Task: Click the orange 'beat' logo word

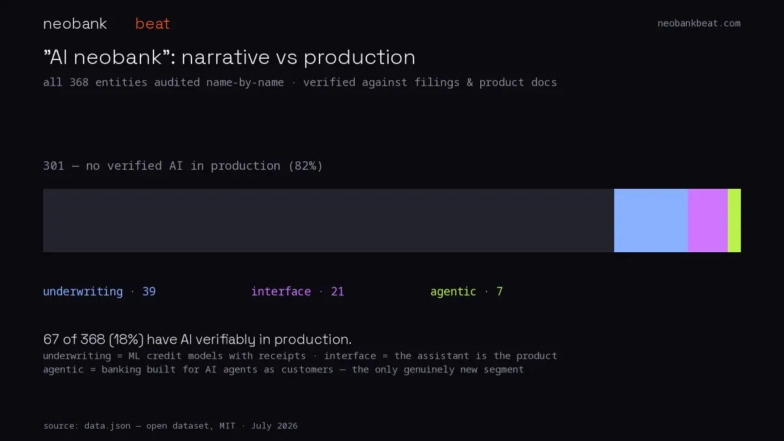Action: pos(152,24)
